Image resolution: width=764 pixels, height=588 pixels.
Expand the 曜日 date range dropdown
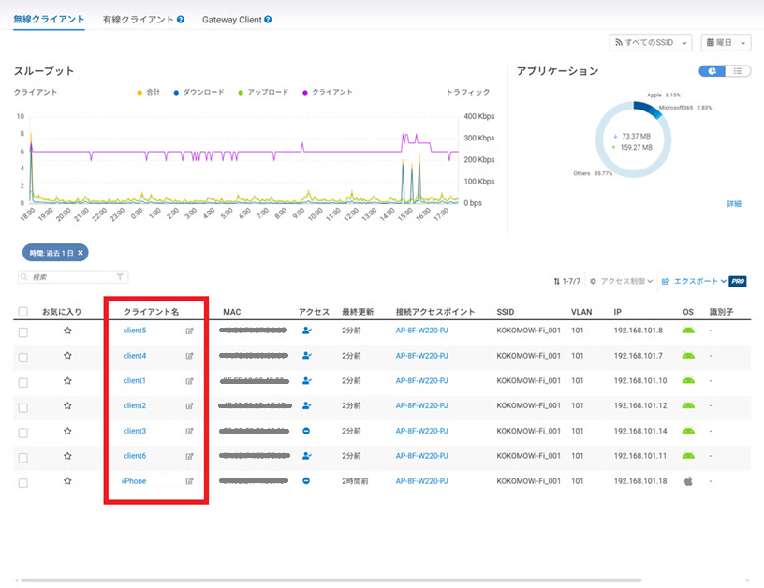point(726,43)
